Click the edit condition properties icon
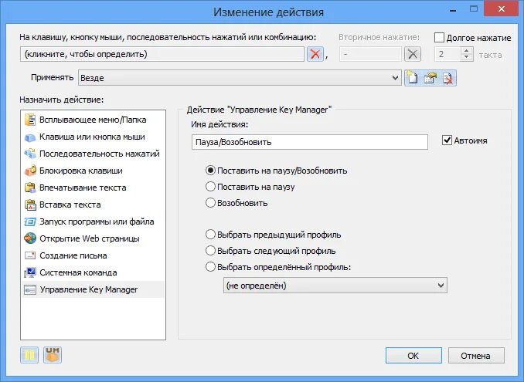 tap(430, 78)
